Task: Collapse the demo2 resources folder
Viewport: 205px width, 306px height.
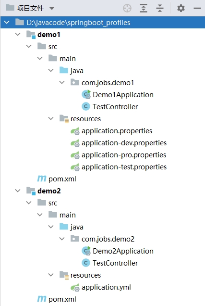Action: click(x=51, y=275)
